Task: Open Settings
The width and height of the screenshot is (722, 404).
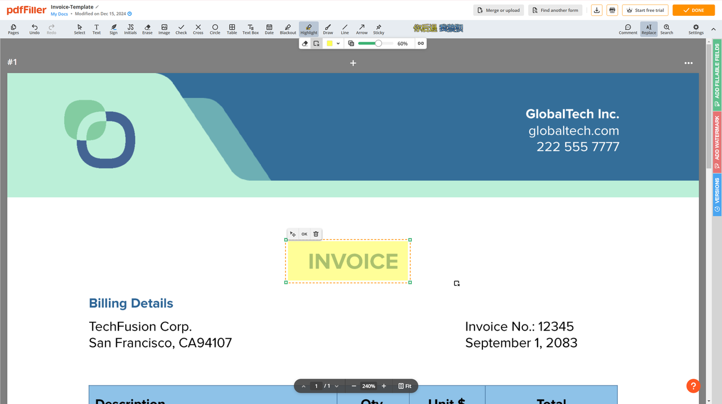Action: tap(696, 29)
